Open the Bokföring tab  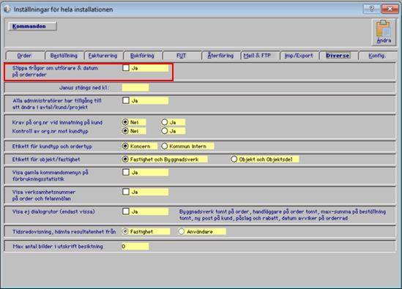142,56
